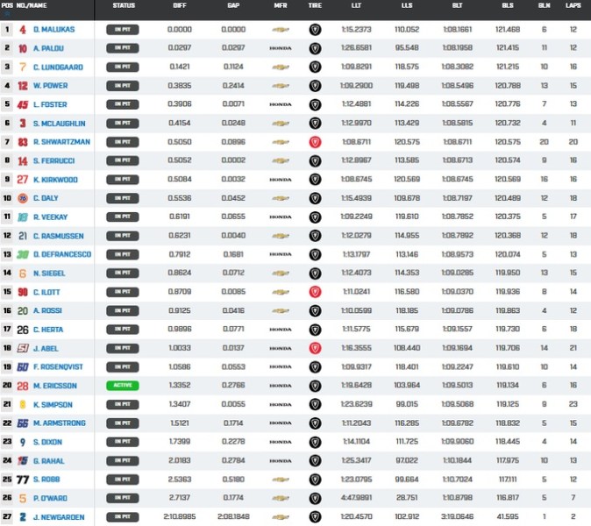Sort by the POS column header

(x=7, y=5)
